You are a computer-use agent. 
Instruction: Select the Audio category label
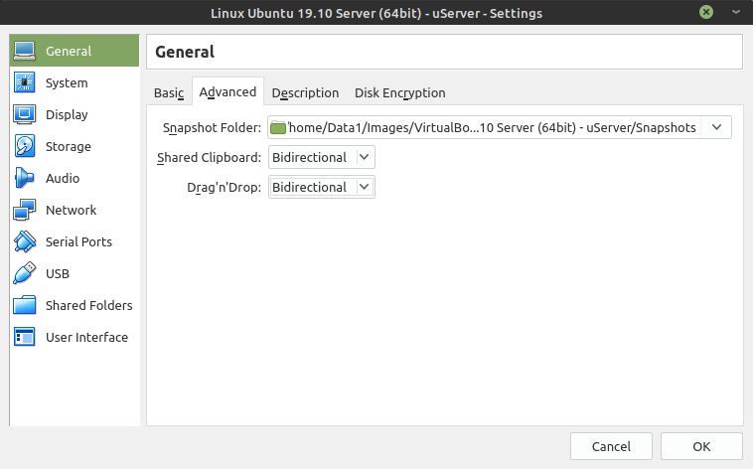tap(63, 178)
